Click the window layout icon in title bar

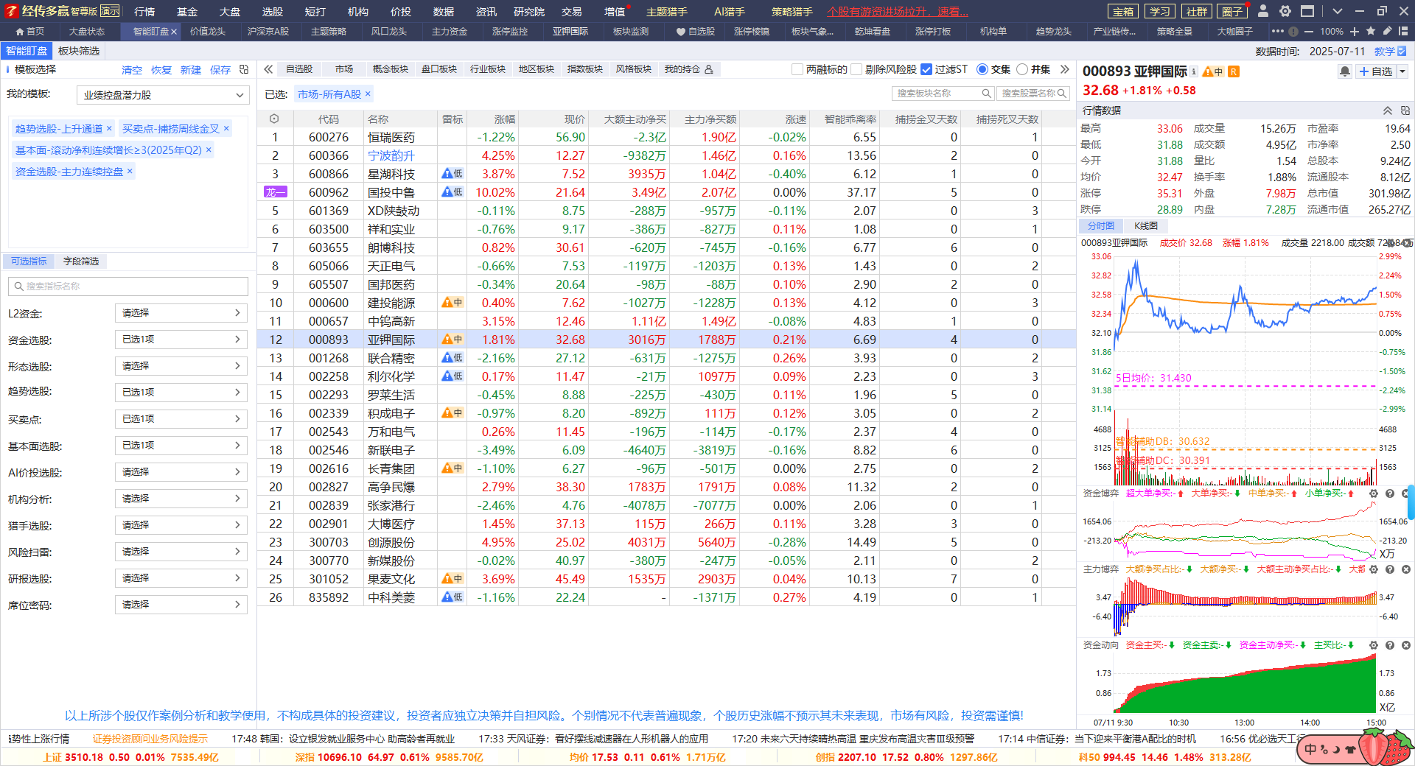1307,11
